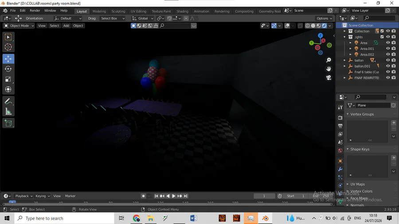Viewport: 399px width, 224px height.
Task: Click the Zoom viewport magnifier icon
Action: point(329,60)
